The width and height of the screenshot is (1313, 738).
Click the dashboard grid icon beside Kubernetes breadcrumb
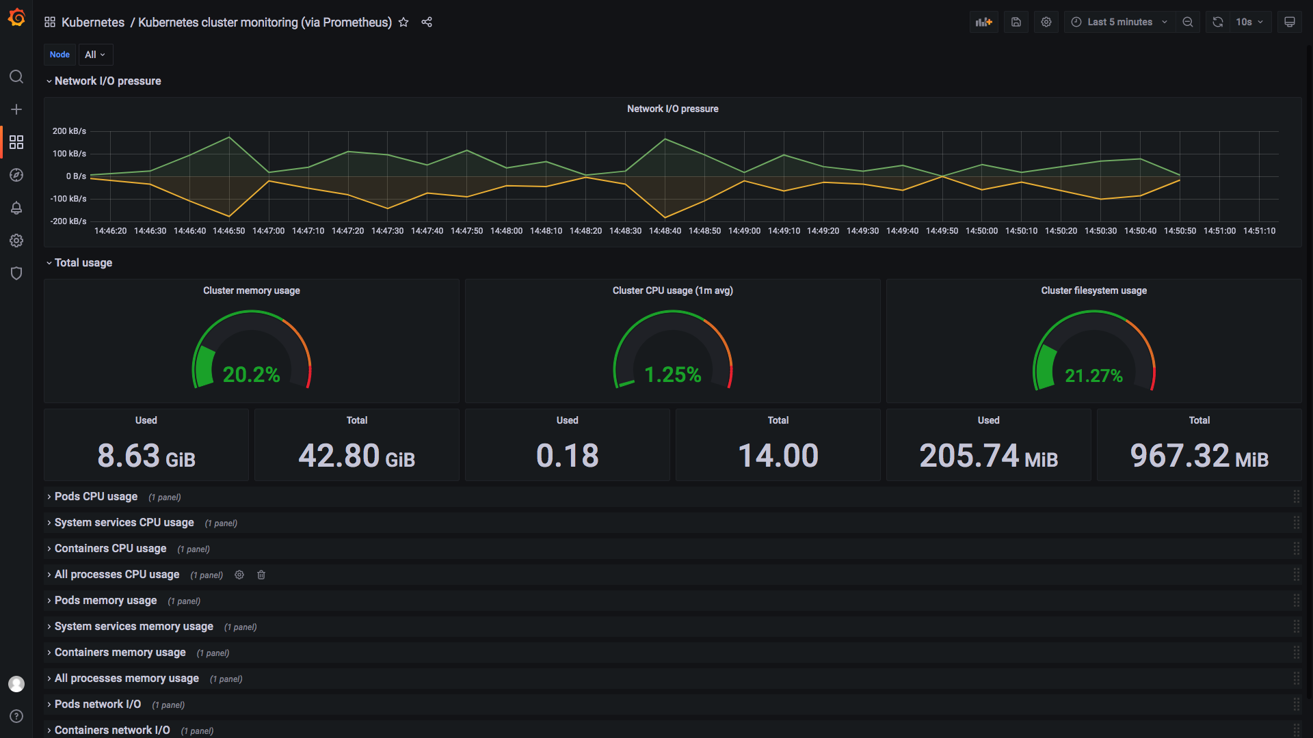point(50,22)
